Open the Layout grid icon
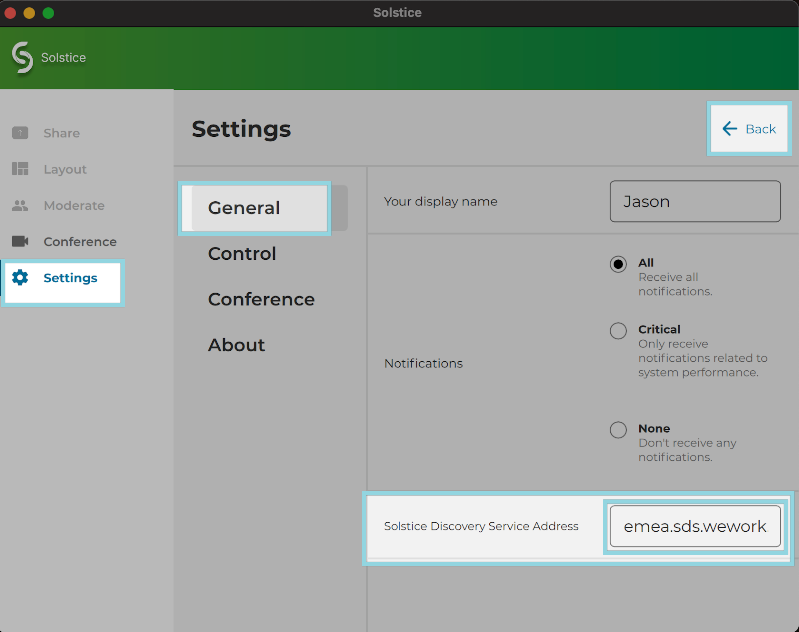 (20, 169)
